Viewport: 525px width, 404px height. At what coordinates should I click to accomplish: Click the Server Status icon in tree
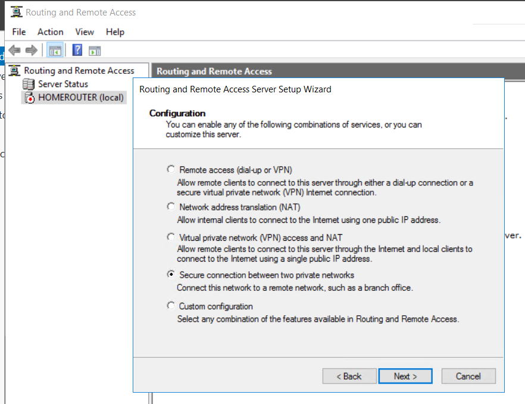[29, 84]
